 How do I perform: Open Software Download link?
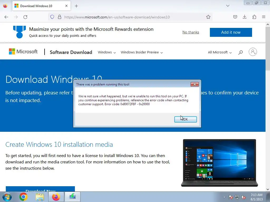click(71, 52)
